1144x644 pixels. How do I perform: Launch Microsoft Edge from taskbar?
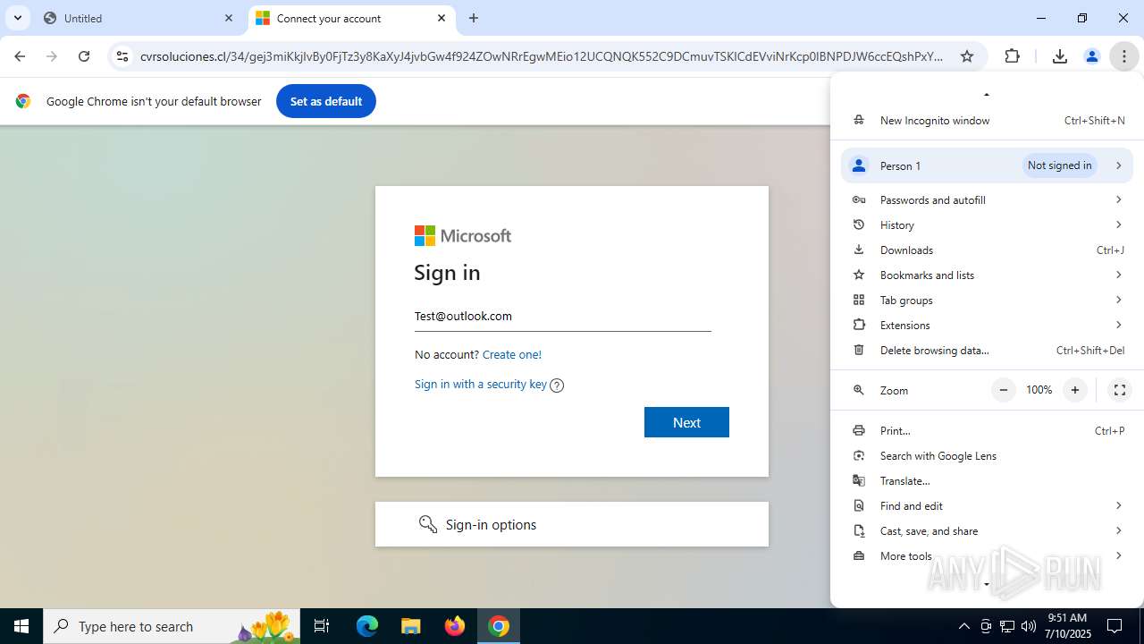367,626
